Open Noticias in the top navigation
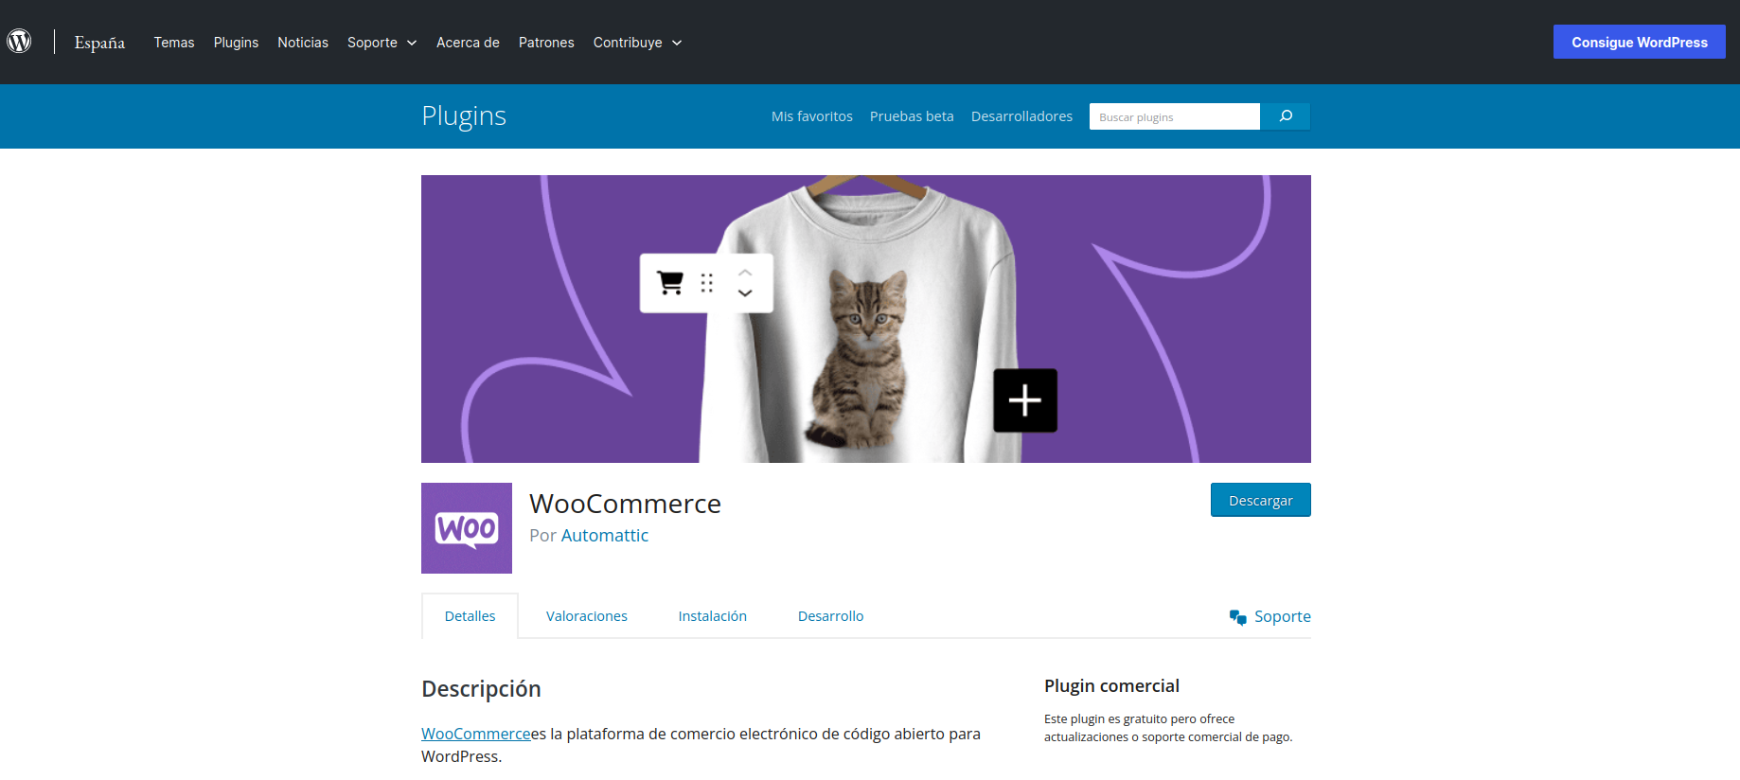The image size is (1740, 780). click(x=303, y=43)
